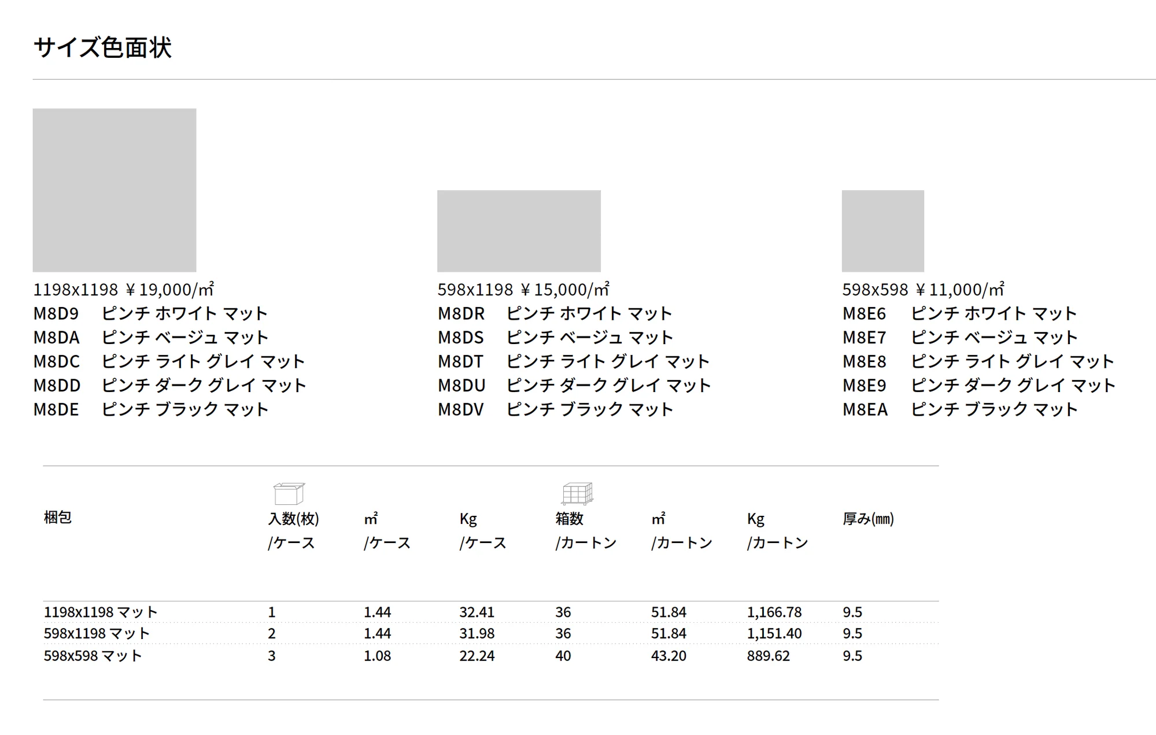Click the box case icon above 入数(枚)
This screenshot has height=735, width=1156.
289,493
